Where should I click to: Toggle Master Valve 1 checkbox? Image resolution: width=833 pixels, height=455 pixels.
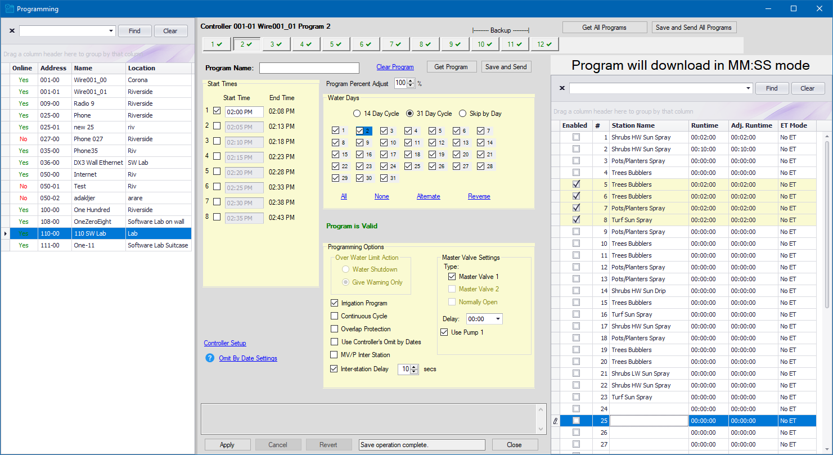click(452, 277)
